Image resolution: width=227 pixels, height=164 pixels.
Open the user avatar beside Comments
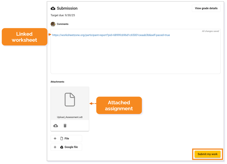pos(53,24)
